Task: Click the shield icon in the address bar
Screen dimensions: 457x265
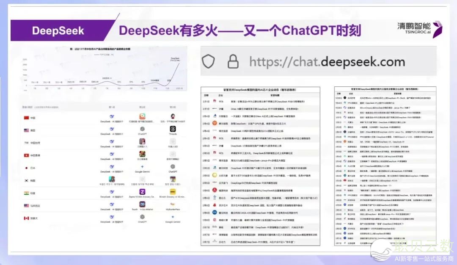Action: [x=208, y=61]
